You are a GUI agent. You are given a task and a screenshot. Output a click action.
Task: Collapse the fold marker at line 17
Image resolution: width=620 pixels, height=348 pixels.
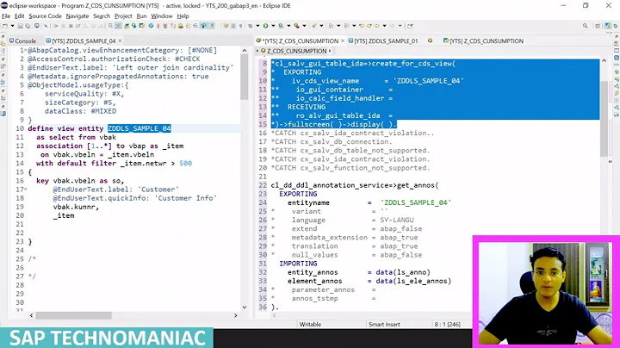[x=26, y=189]
